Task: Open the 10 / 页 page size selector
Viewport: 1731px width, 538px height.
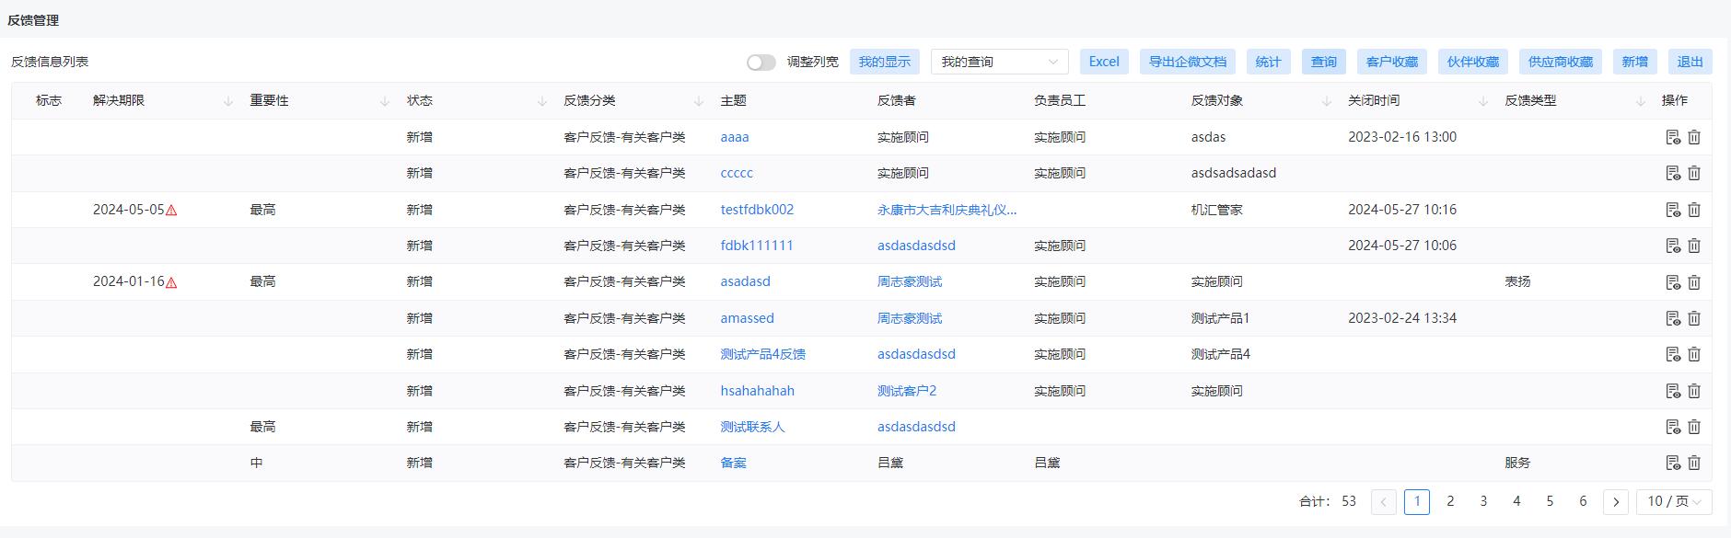Action: 1675,501
